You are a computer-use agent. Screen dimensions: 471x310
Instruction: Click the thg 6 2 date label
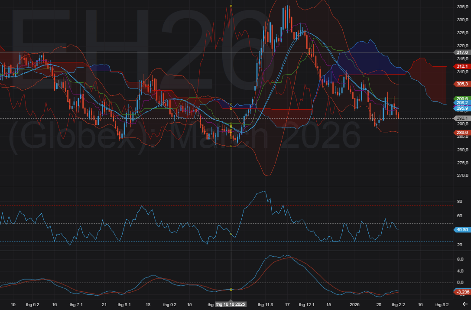click(x=32, y=304)
